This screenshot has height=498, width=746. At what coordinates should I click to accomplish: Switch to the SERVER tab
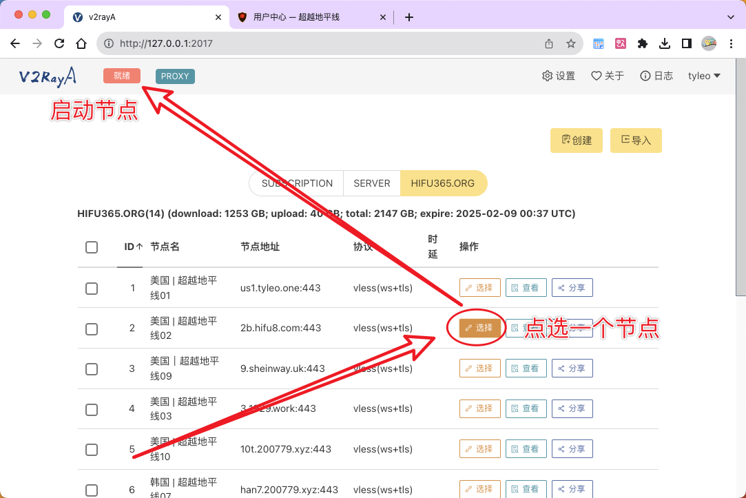pos(372,183)
